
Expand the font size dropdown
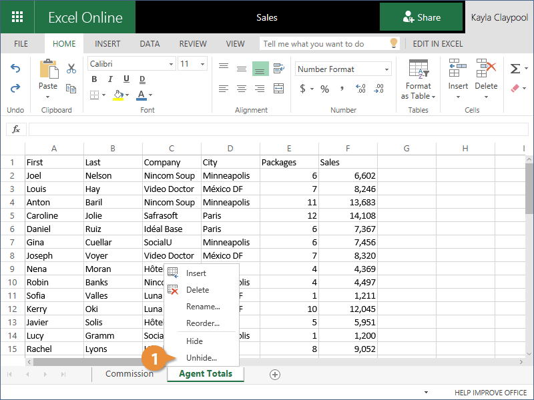[x=193, y=64]
